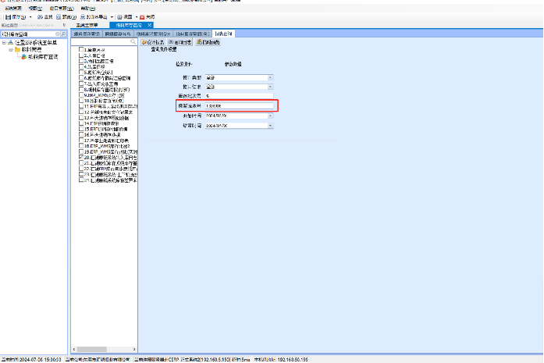Click the second button above the query conditions
The image size is (544, 363).
coord(180,42)
